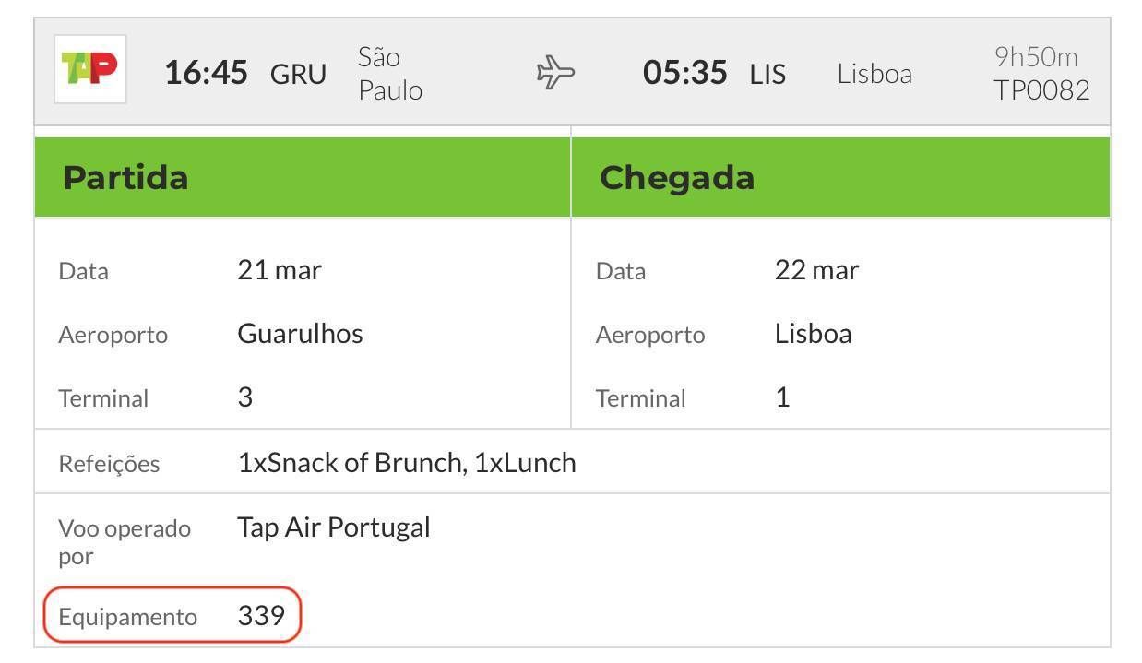Click the Tap Air Portugal operator name
The height and width of the screenshot is (663, 1142).
click(334, 528)
